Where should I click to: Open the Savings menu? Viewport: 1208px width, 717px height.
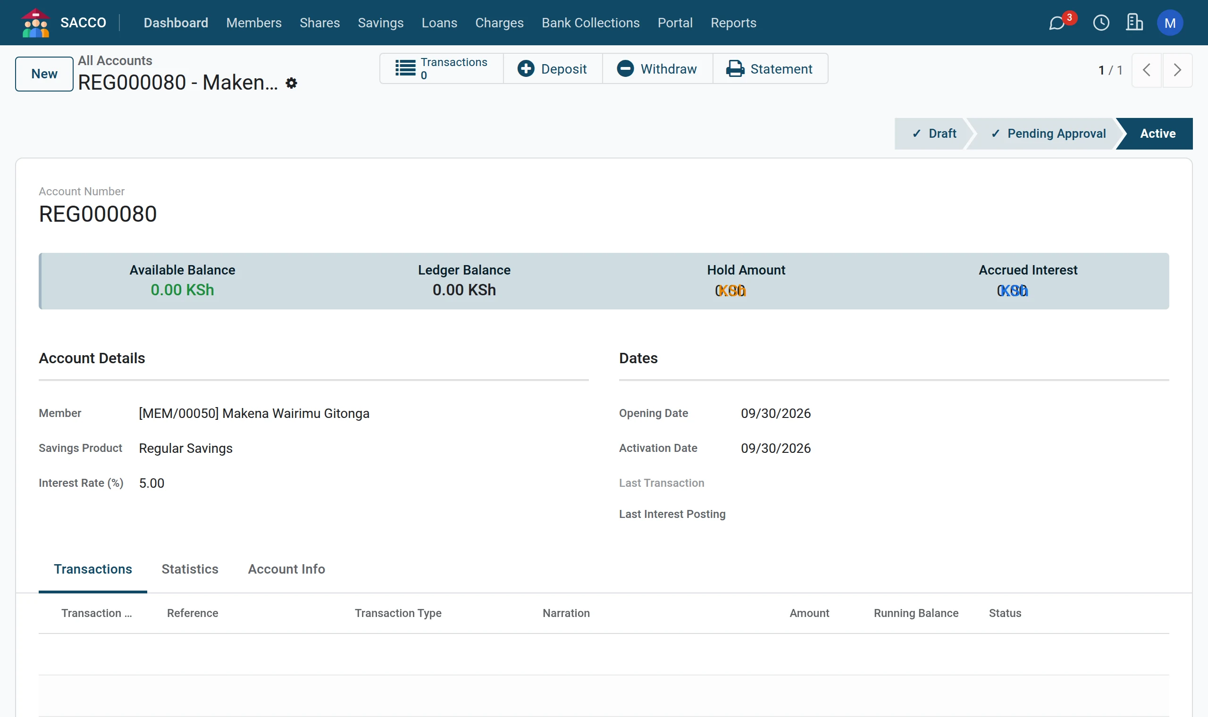coord(380,23)
